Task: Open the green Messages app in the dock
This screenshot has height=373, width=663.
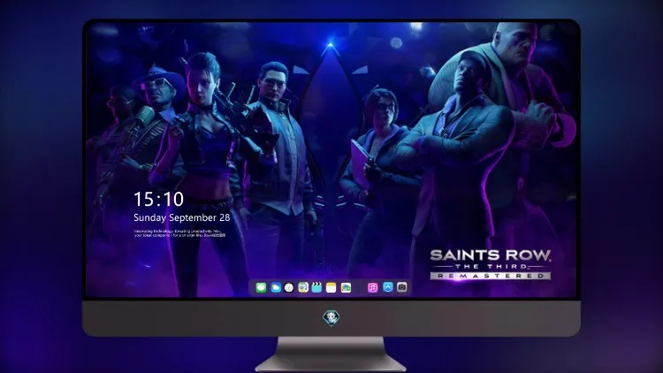Action: coord(261,288)
